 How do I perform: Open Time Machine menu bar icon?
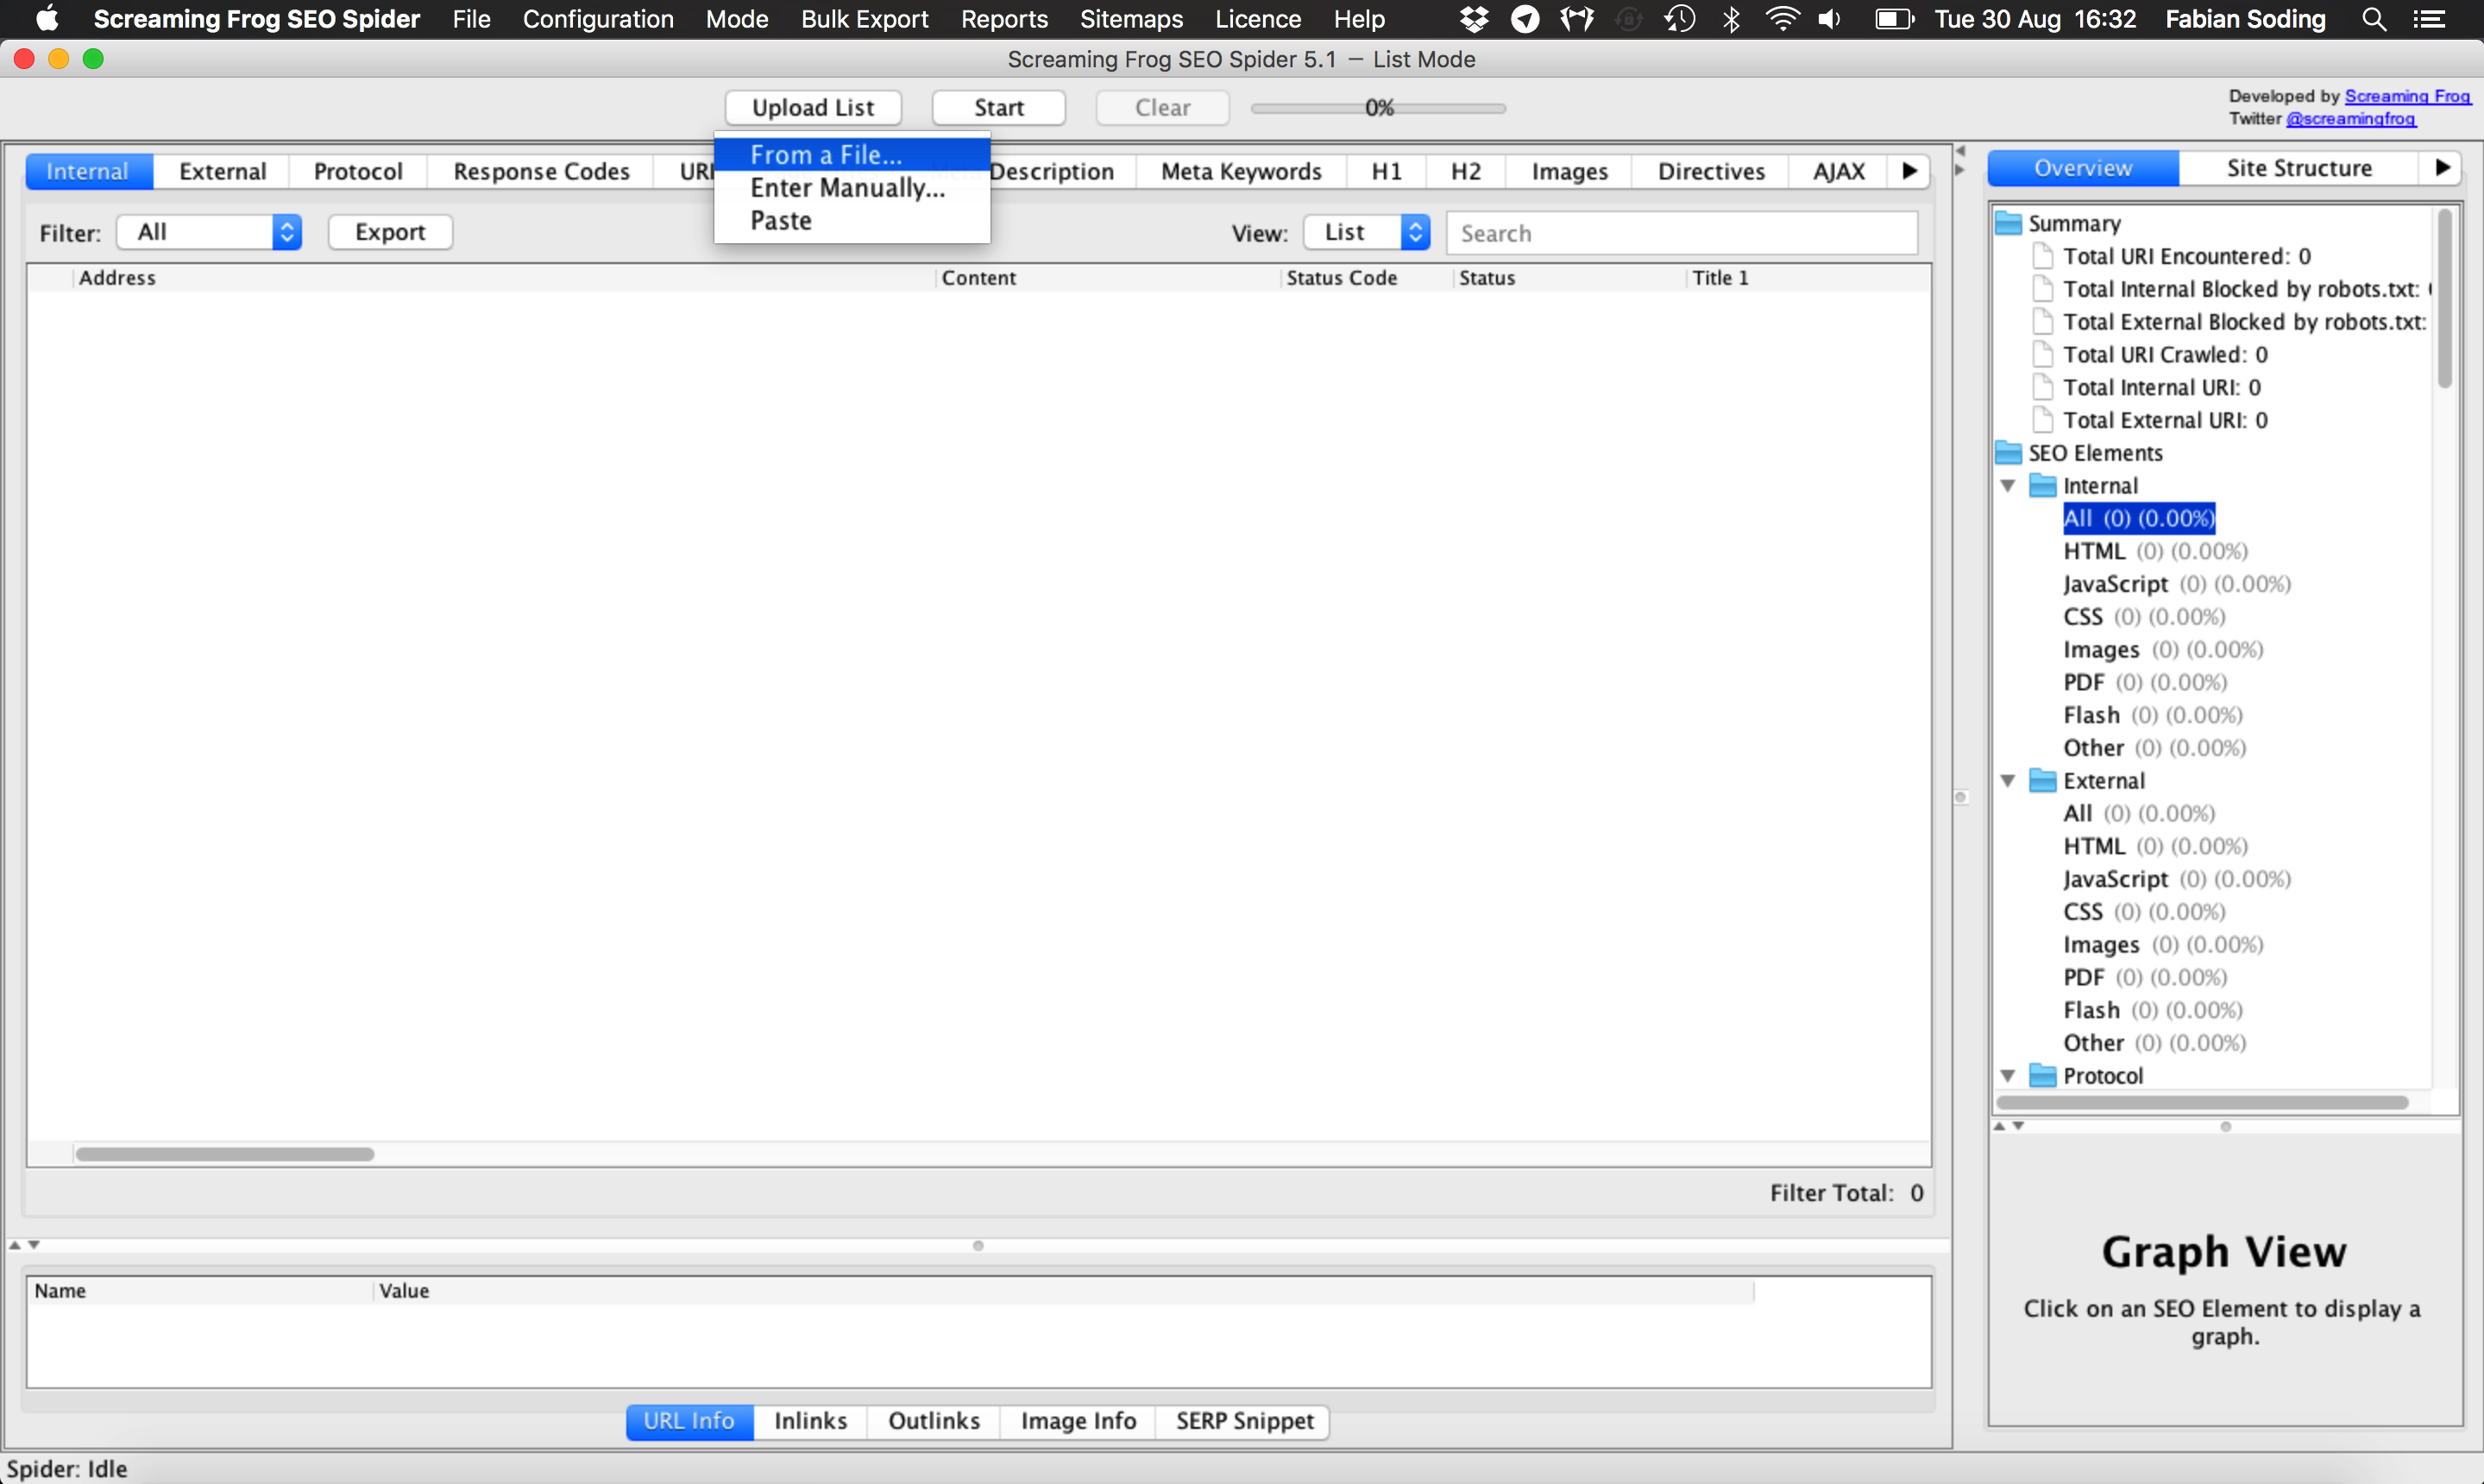pos(1680,19)
